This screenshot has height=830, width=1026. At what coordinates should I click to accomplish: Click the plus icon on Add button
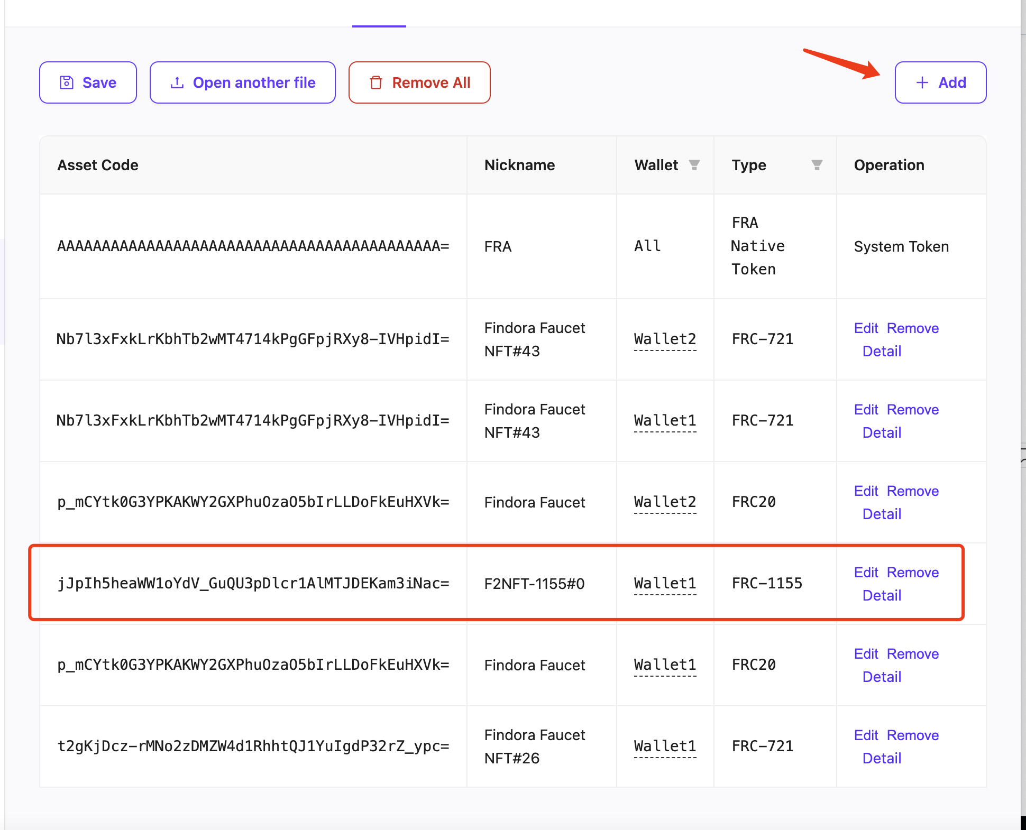click(x=922, y=82)
